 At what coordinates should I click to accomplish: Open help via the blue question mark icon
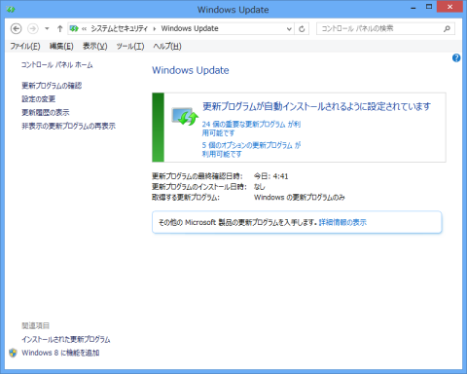(456, 58)
